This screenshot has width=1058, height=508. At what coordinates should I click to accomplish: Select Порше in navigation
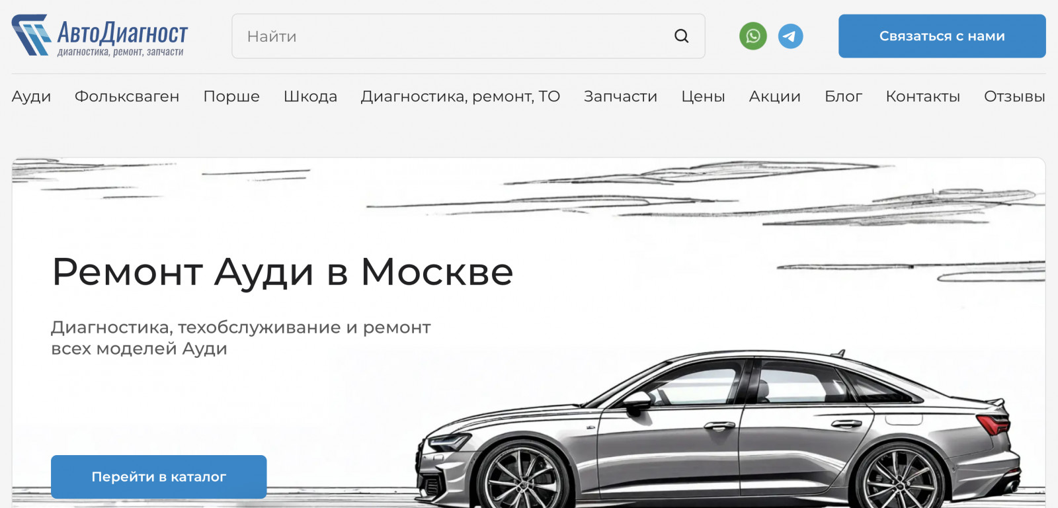coord(231,97)
